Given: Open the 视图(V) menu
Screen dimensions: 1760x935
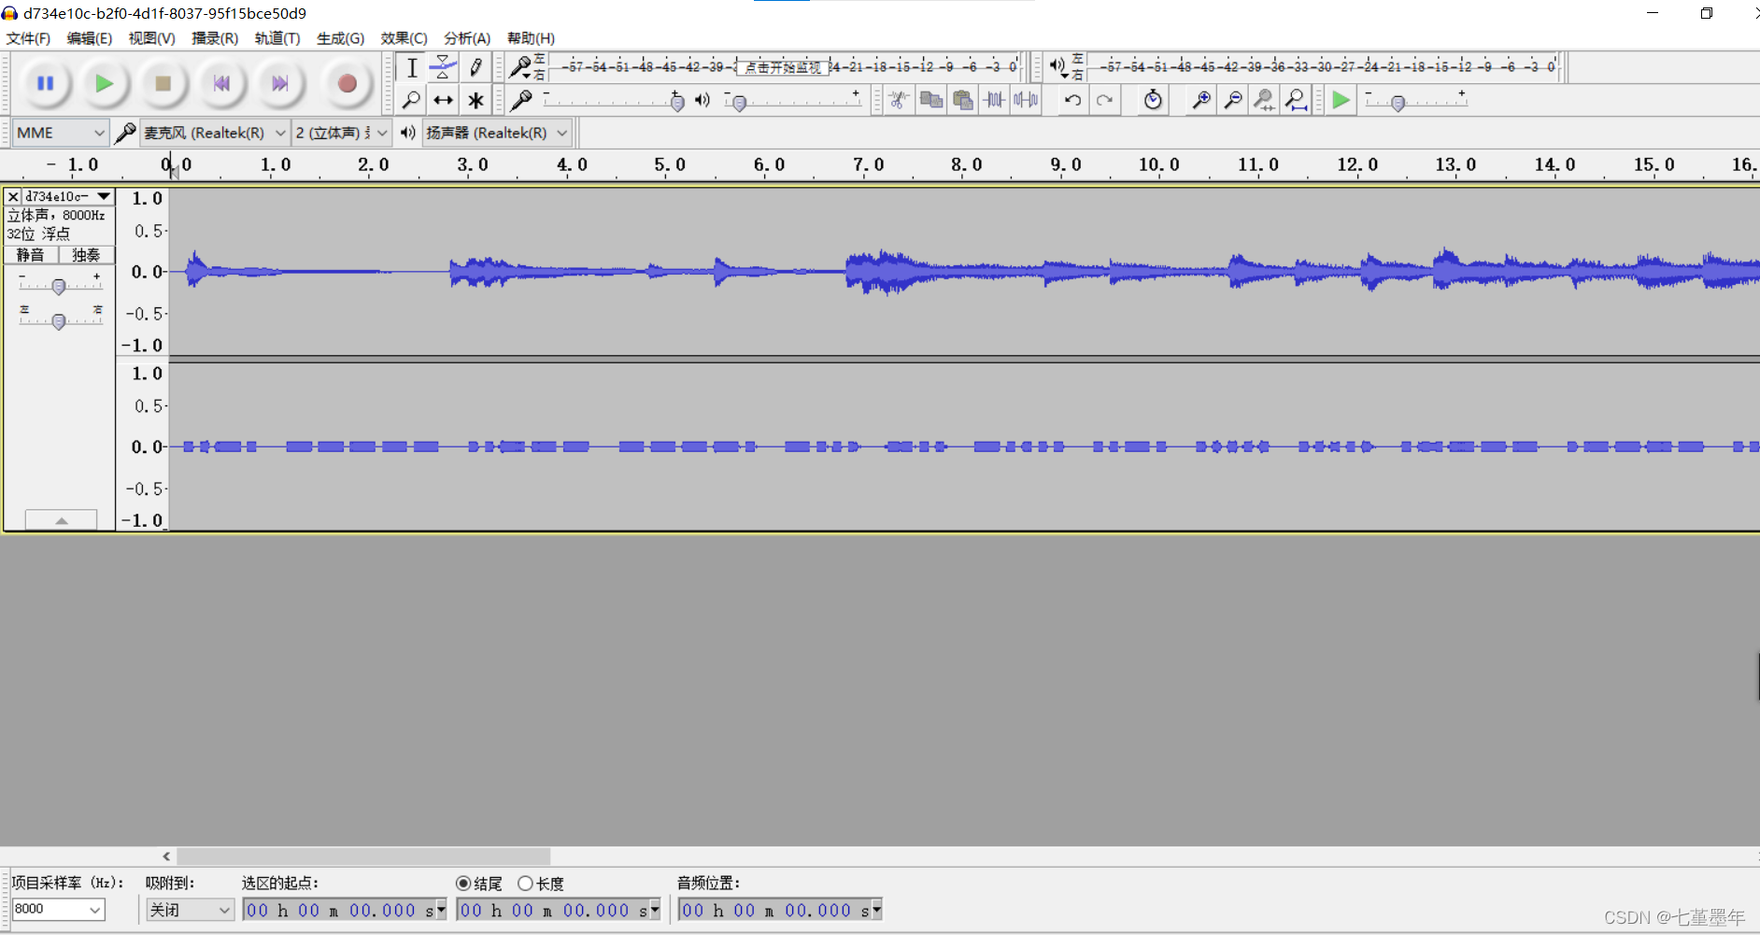Looking at the screenshot, I should click(x=151, y=38).
